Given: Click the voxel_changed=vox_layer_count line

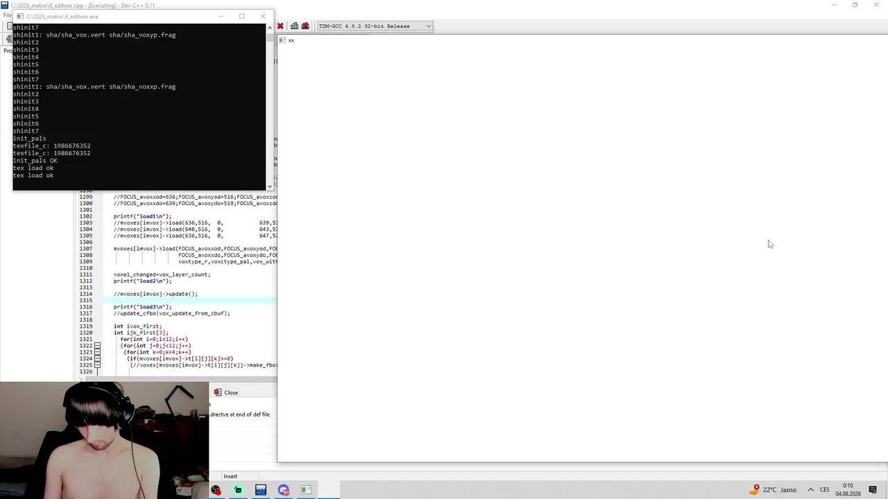Looking at the screenshot, I should click(162, 274).
